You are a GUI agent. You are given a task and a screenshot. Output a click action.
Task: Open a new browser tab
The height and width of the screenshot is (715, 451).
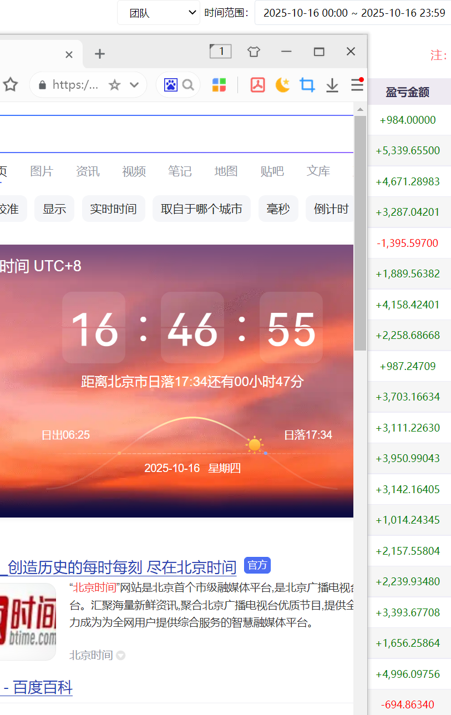pos(99,54)
